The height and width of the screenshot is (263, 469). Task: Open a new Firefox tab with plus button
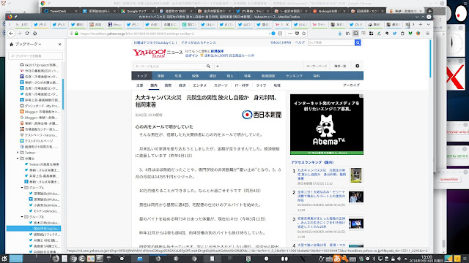point(421,24)
